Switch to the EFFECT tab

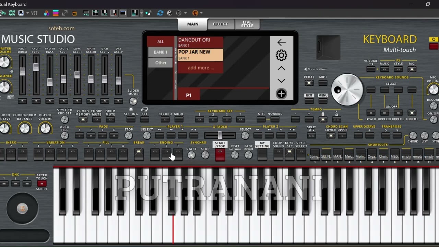pos(220,24)
